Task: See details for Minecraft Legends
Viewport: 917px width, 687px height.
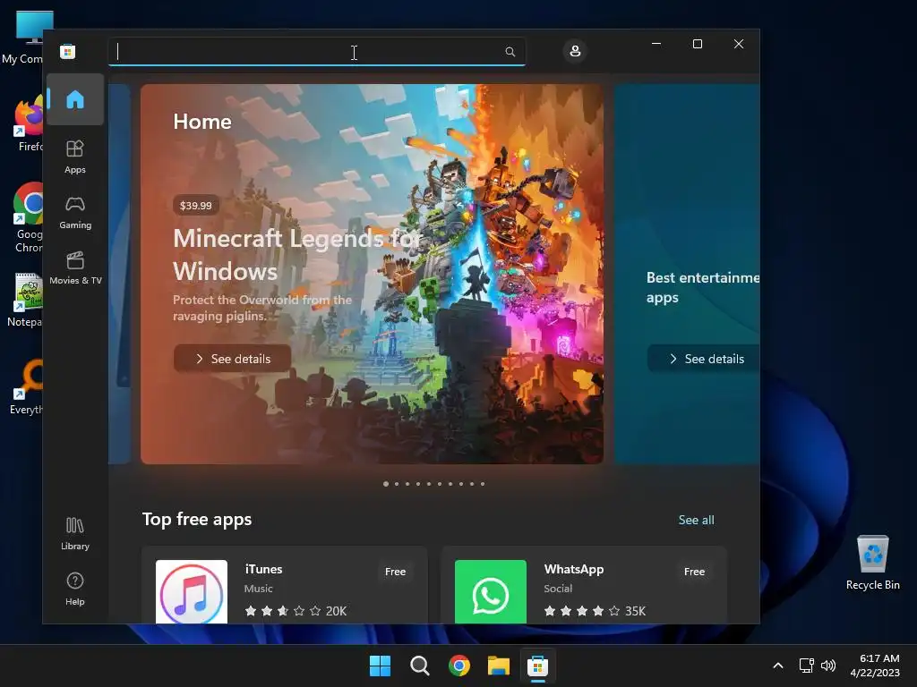Action: point(232,359)
